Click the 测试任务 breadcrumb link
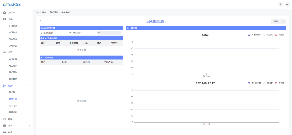Image resolution: width=292 pixels, height=135 pixels. click(54, 12)
